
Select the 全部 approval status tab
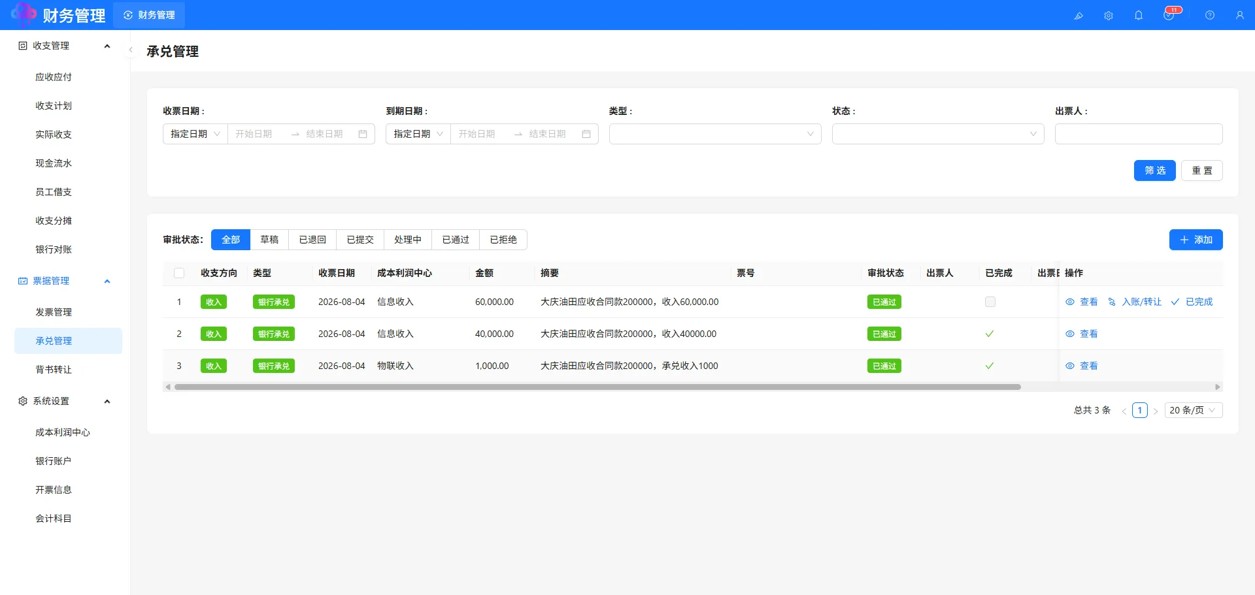pos(231,240)
